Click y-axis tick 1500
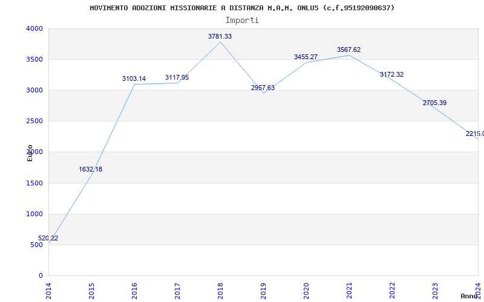This screenshot has width=484, height=302. [x=34, y=184]
